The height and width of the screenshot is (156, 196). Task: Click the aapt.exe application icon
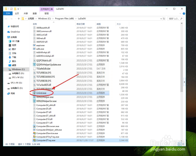(x=34, y=45)
